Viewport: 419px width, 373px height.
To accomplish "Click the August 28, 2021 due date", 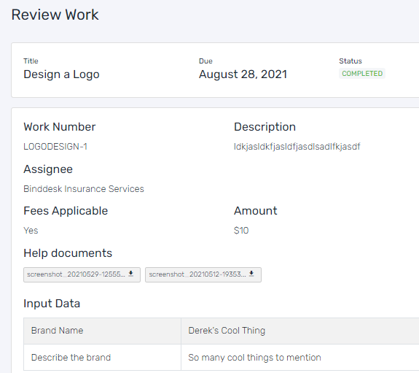I will point(243,74).
